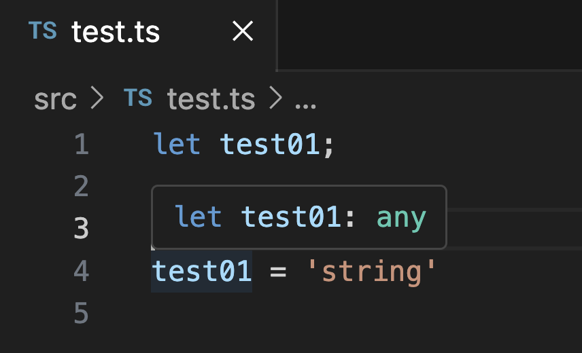Click the let keyword on line 1

(x=177, y=144)
